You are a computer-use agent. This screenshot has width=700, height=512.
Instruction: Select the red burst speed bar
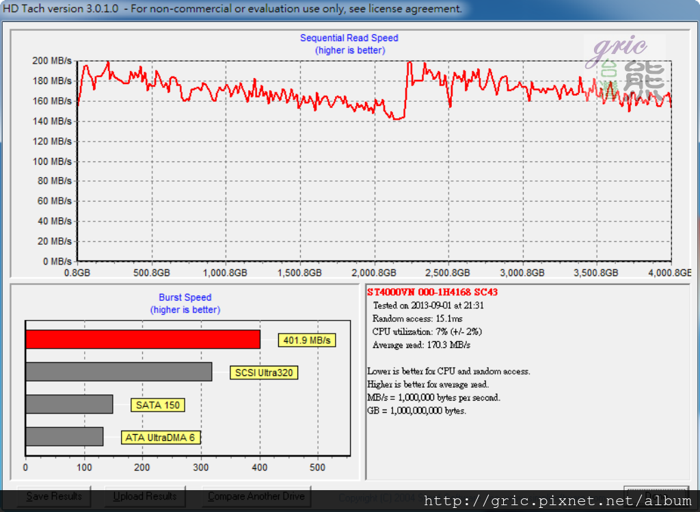click(x=142, y=340)
